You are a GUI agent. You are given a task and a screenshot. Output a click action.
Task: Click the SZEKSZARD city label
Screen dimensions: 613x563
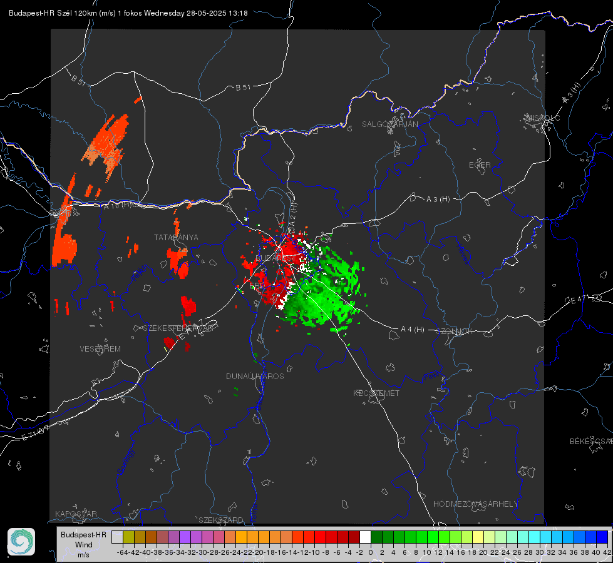[x=221, y=520]
